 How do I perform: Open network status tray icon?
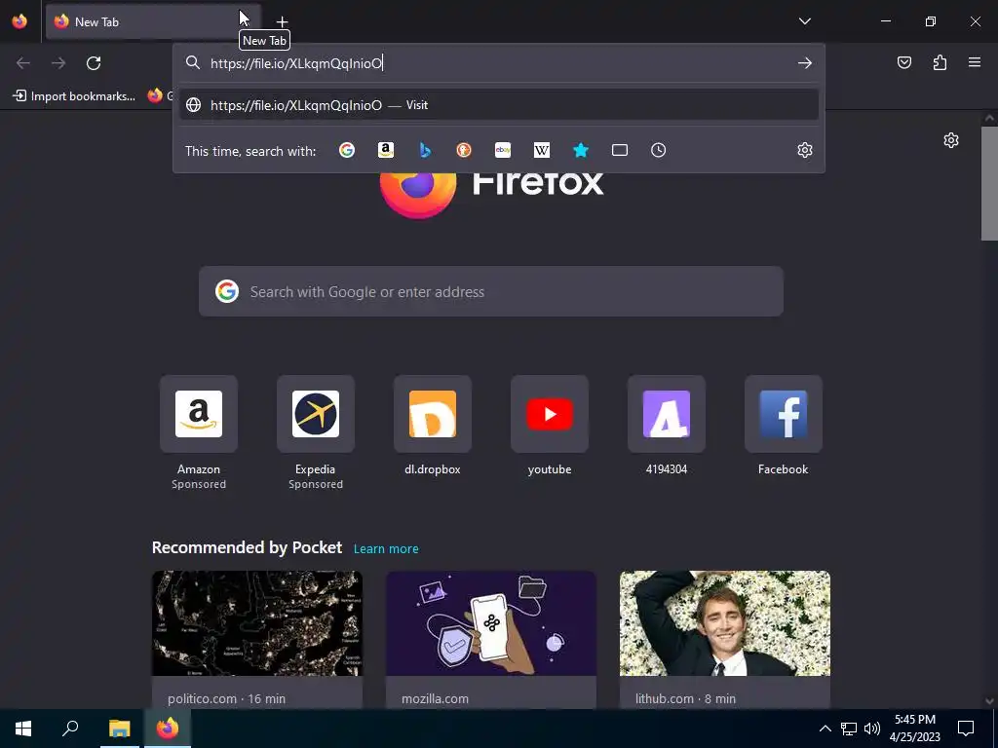pos(849,729)
